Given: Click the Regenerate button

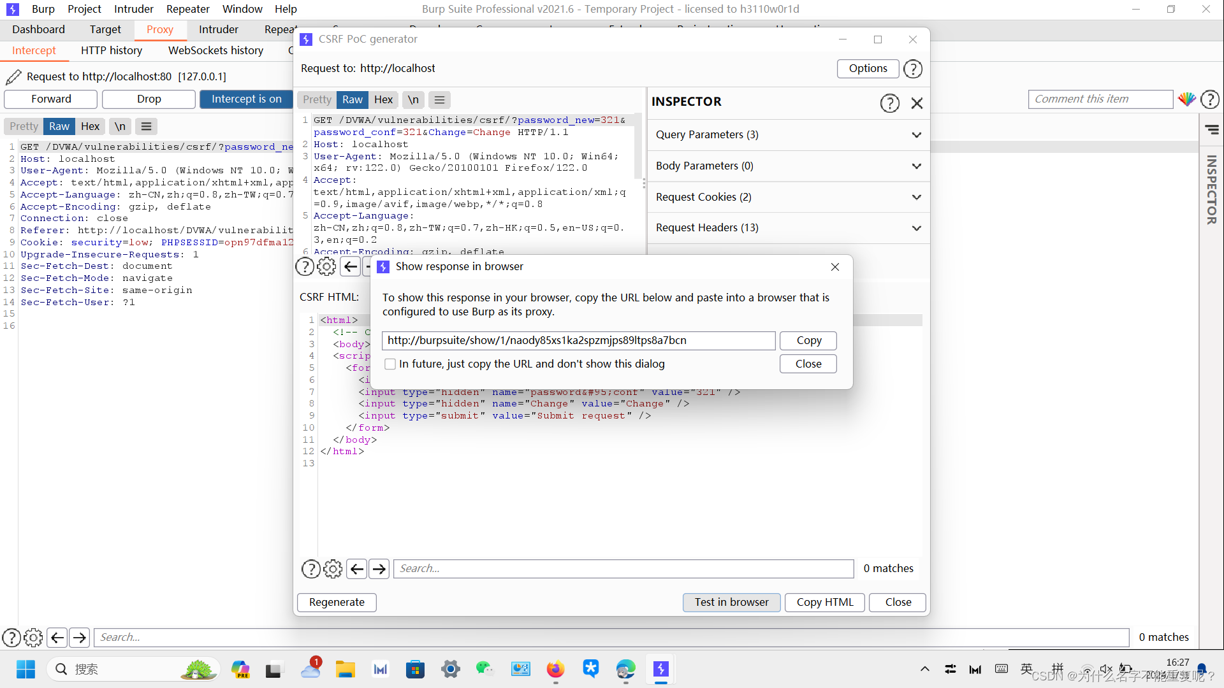Looking at the screenshot, I should pyautogui.click(x=337, y=603).
